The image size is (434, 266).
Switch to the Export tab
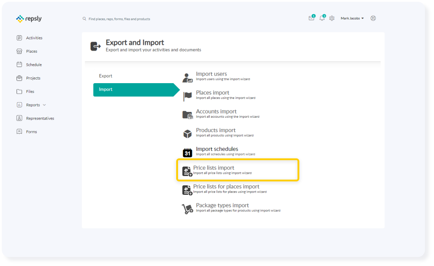tap(106, 76)
